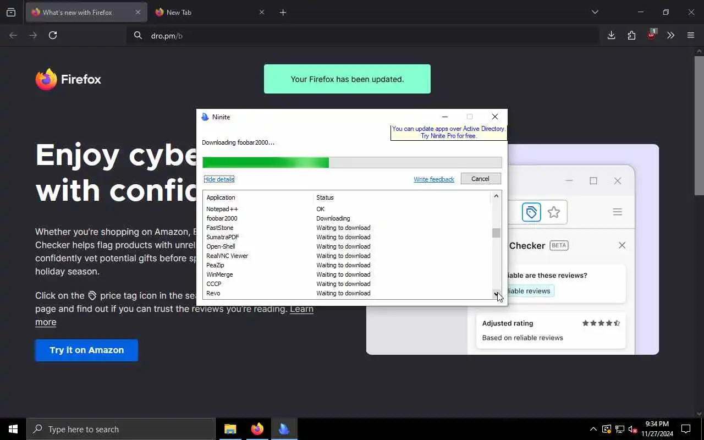The height and width of the screenshot is (440, 704).
Task: Click the Ninite list scroll down arrow
Action: click(496, 294)
